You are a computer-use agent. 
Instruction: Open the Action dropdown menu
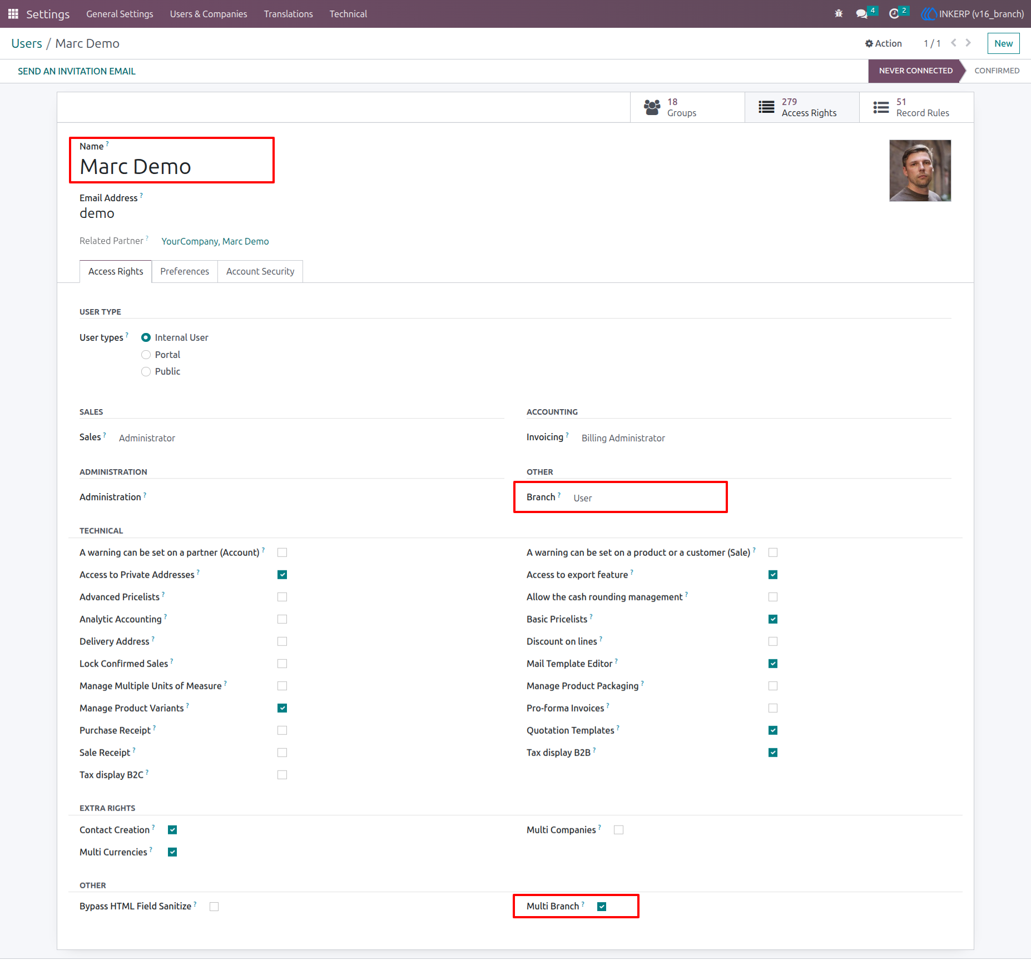pyautogui.click(x=883, y=43)
